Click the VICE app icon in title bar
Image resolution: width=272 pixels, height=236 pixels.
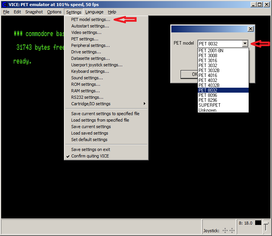tap(5, 5)
